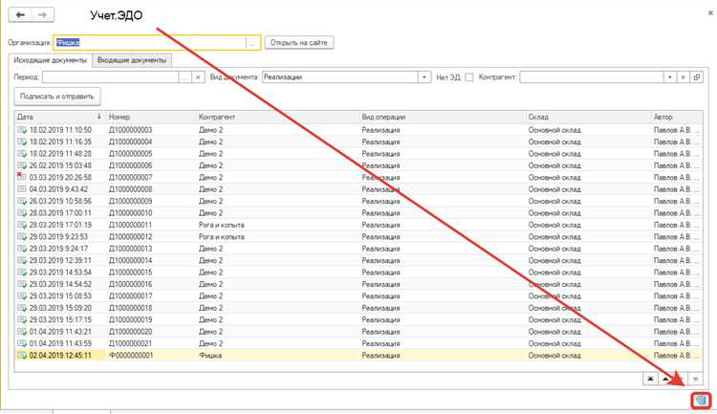Viewport: 717px width, 414px height.
Task: Switch to the Входящие документы tab
Action: [132, 60]
